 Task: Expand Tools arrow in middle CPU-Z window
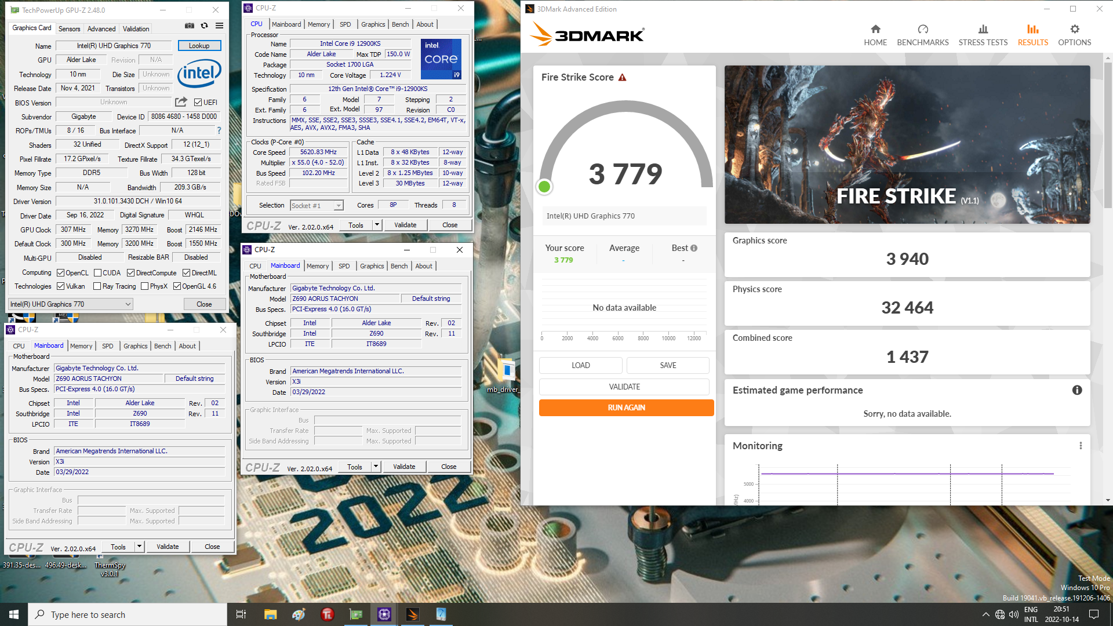click(376, 467)
